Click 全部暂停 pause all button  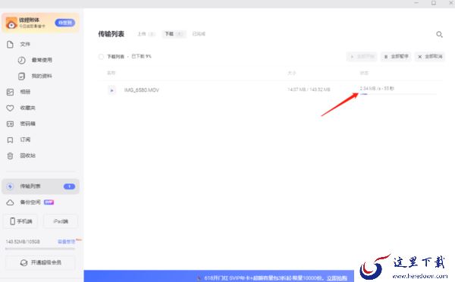(x=396, y=57)
